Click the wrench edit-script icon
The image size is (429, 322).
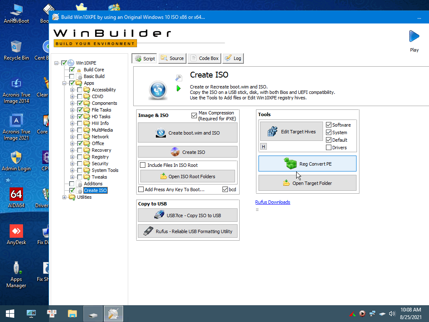point(178,78)
